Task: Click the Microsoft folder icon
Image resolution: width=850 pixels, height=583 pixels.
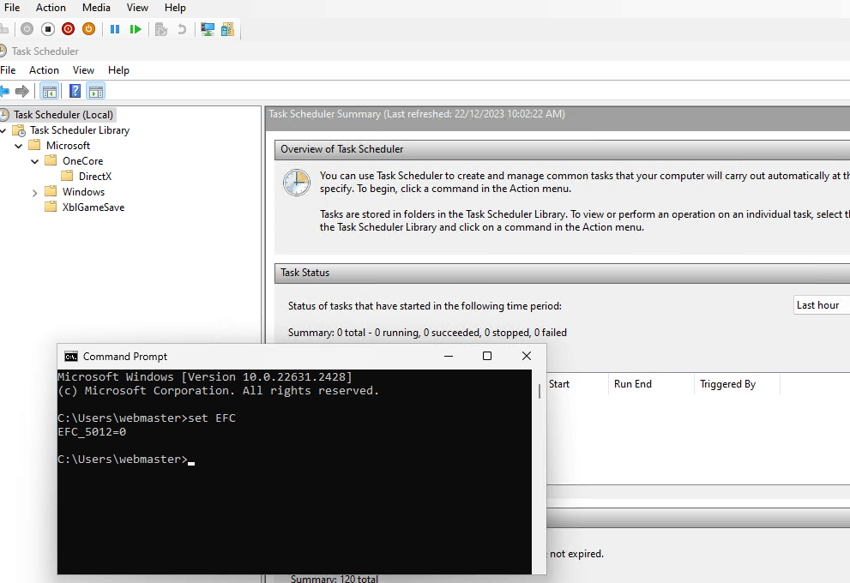Action: pos(34,145)
